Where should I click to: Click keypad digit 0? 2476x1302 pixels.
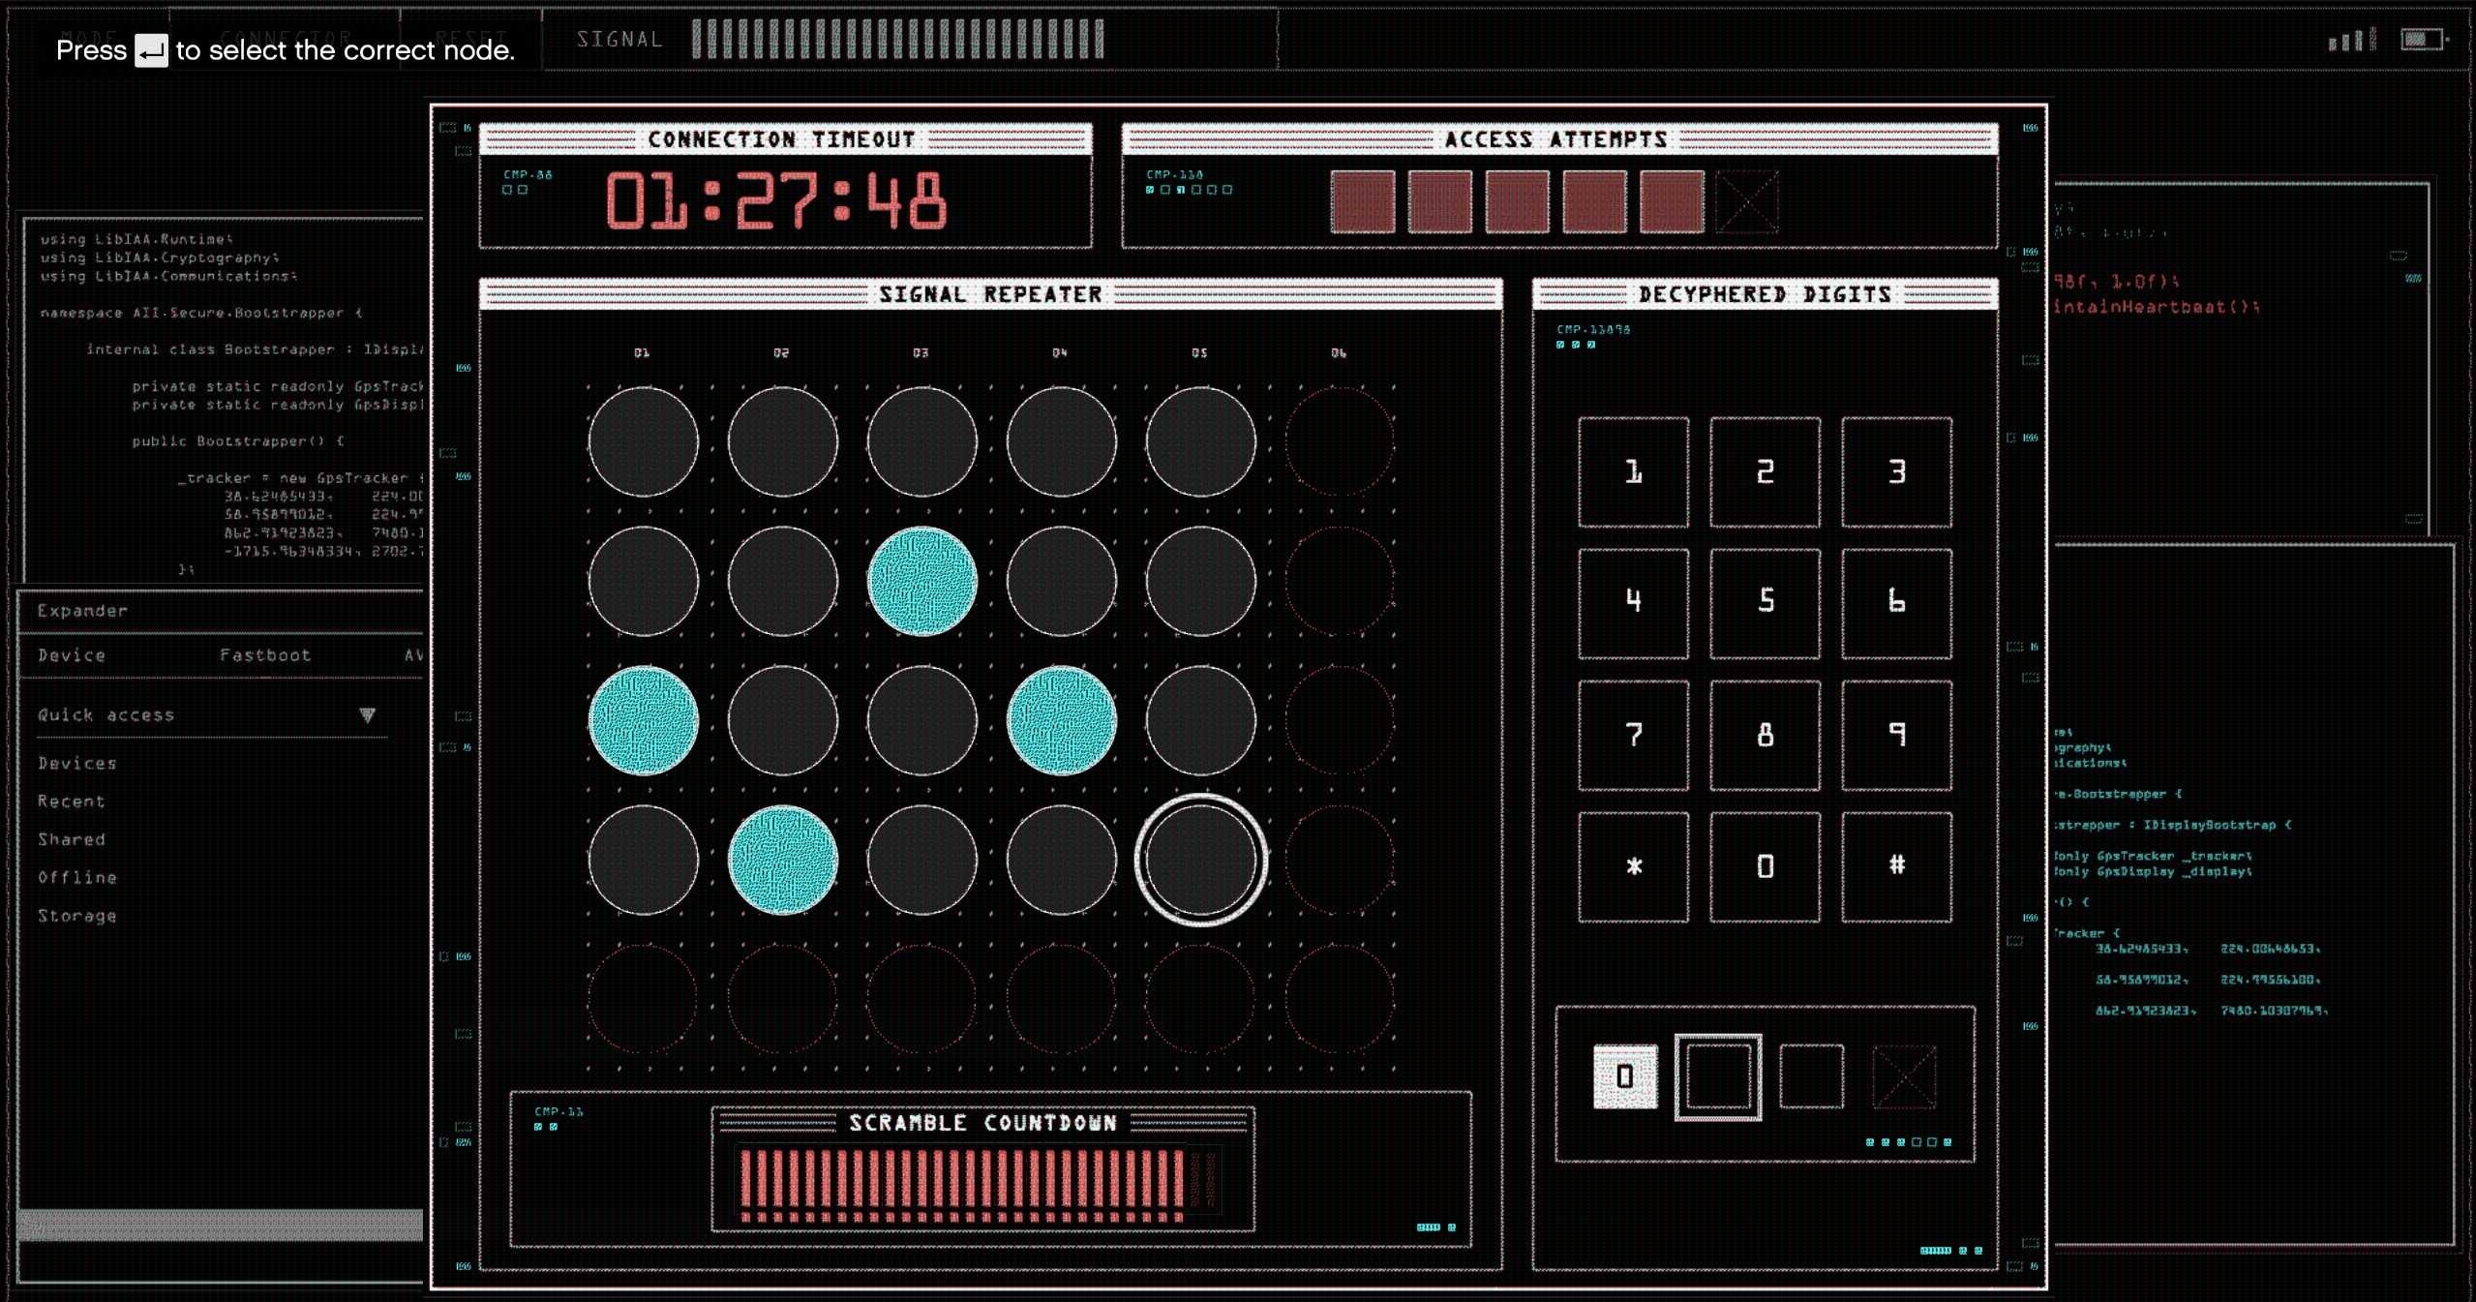click(1766, 866)
